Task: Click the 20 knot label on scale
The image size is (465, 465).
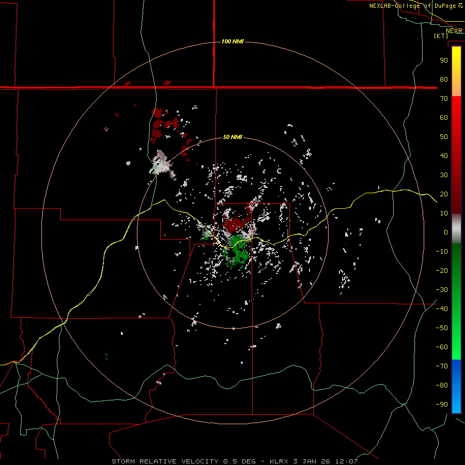Action: click(444, 194)
